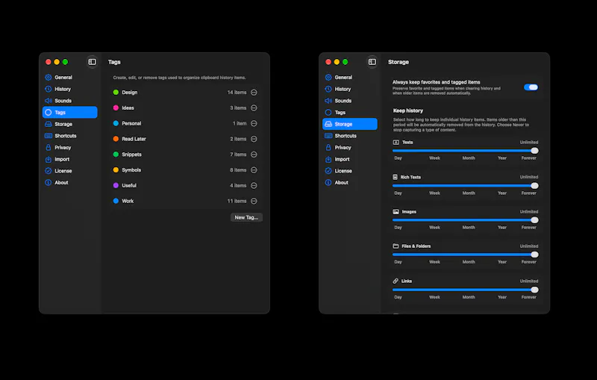Click the General gear icon in Storage window sidebar
This screenshot has width=597, height=380.
[x=328, y=78]
